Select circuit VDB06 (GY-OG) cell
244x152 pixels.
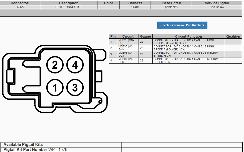pos(128,54)
